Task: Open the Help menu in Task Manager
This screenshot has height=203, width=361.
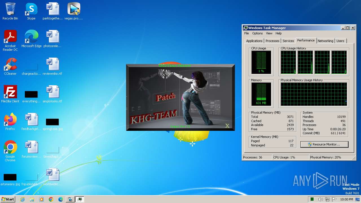Action: pyautogui.click(x=278, y=33)
